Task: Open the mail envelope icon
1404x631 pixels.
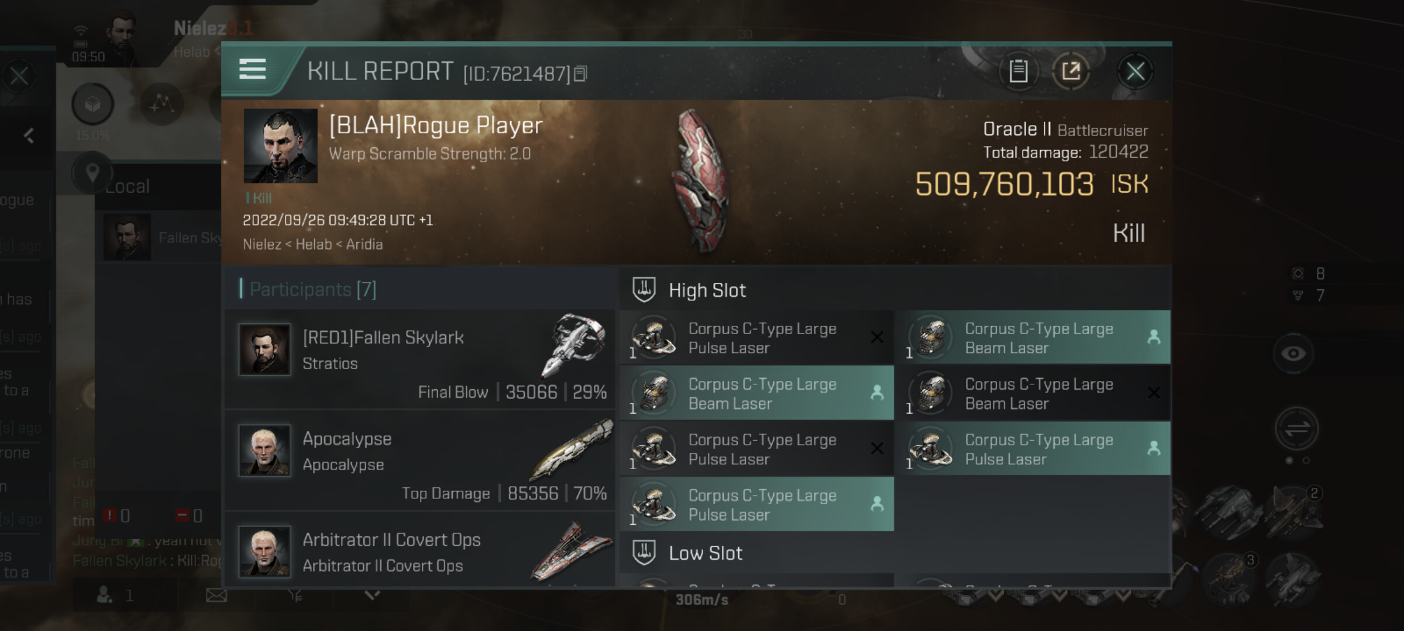Action: click(216, 595)
